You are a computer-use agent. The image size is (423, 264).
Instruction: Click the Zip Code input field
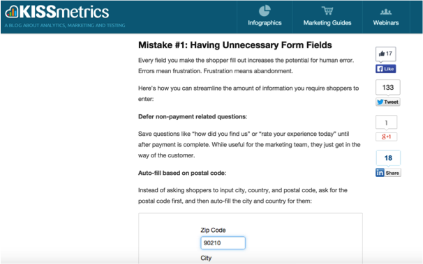tap(223, 243)
